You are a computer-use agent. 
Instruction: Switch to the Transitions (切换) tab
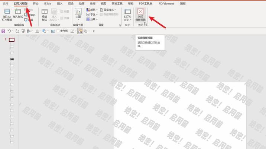(71, 4)
